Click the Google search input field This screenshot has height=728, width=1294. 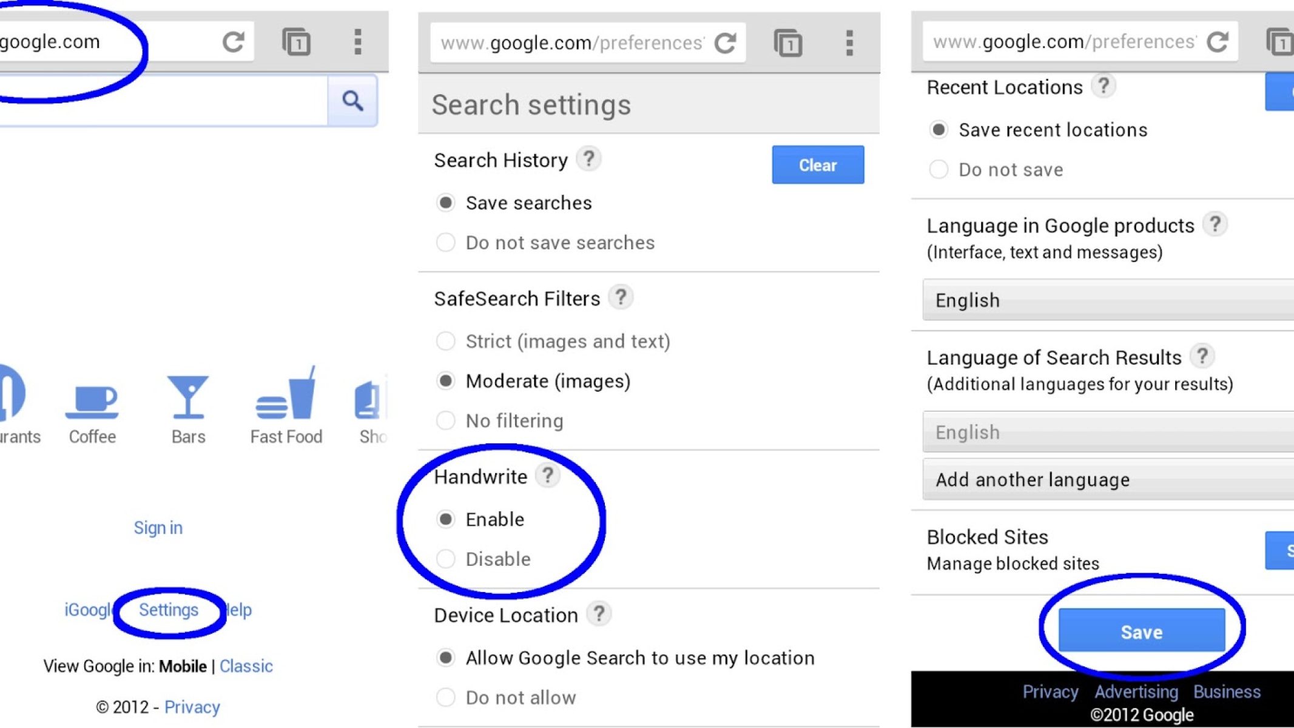coord(164,101)
